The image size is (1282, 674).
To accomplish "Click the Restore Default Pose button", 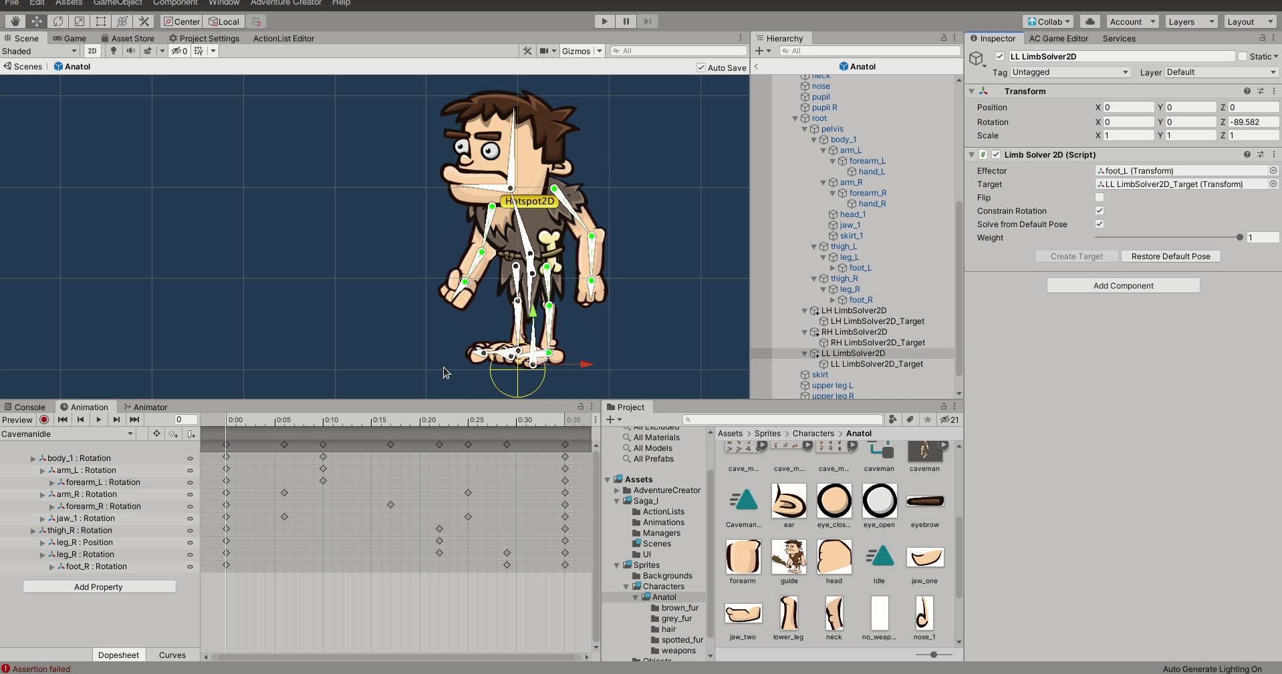I will [x=1170, y=257].
